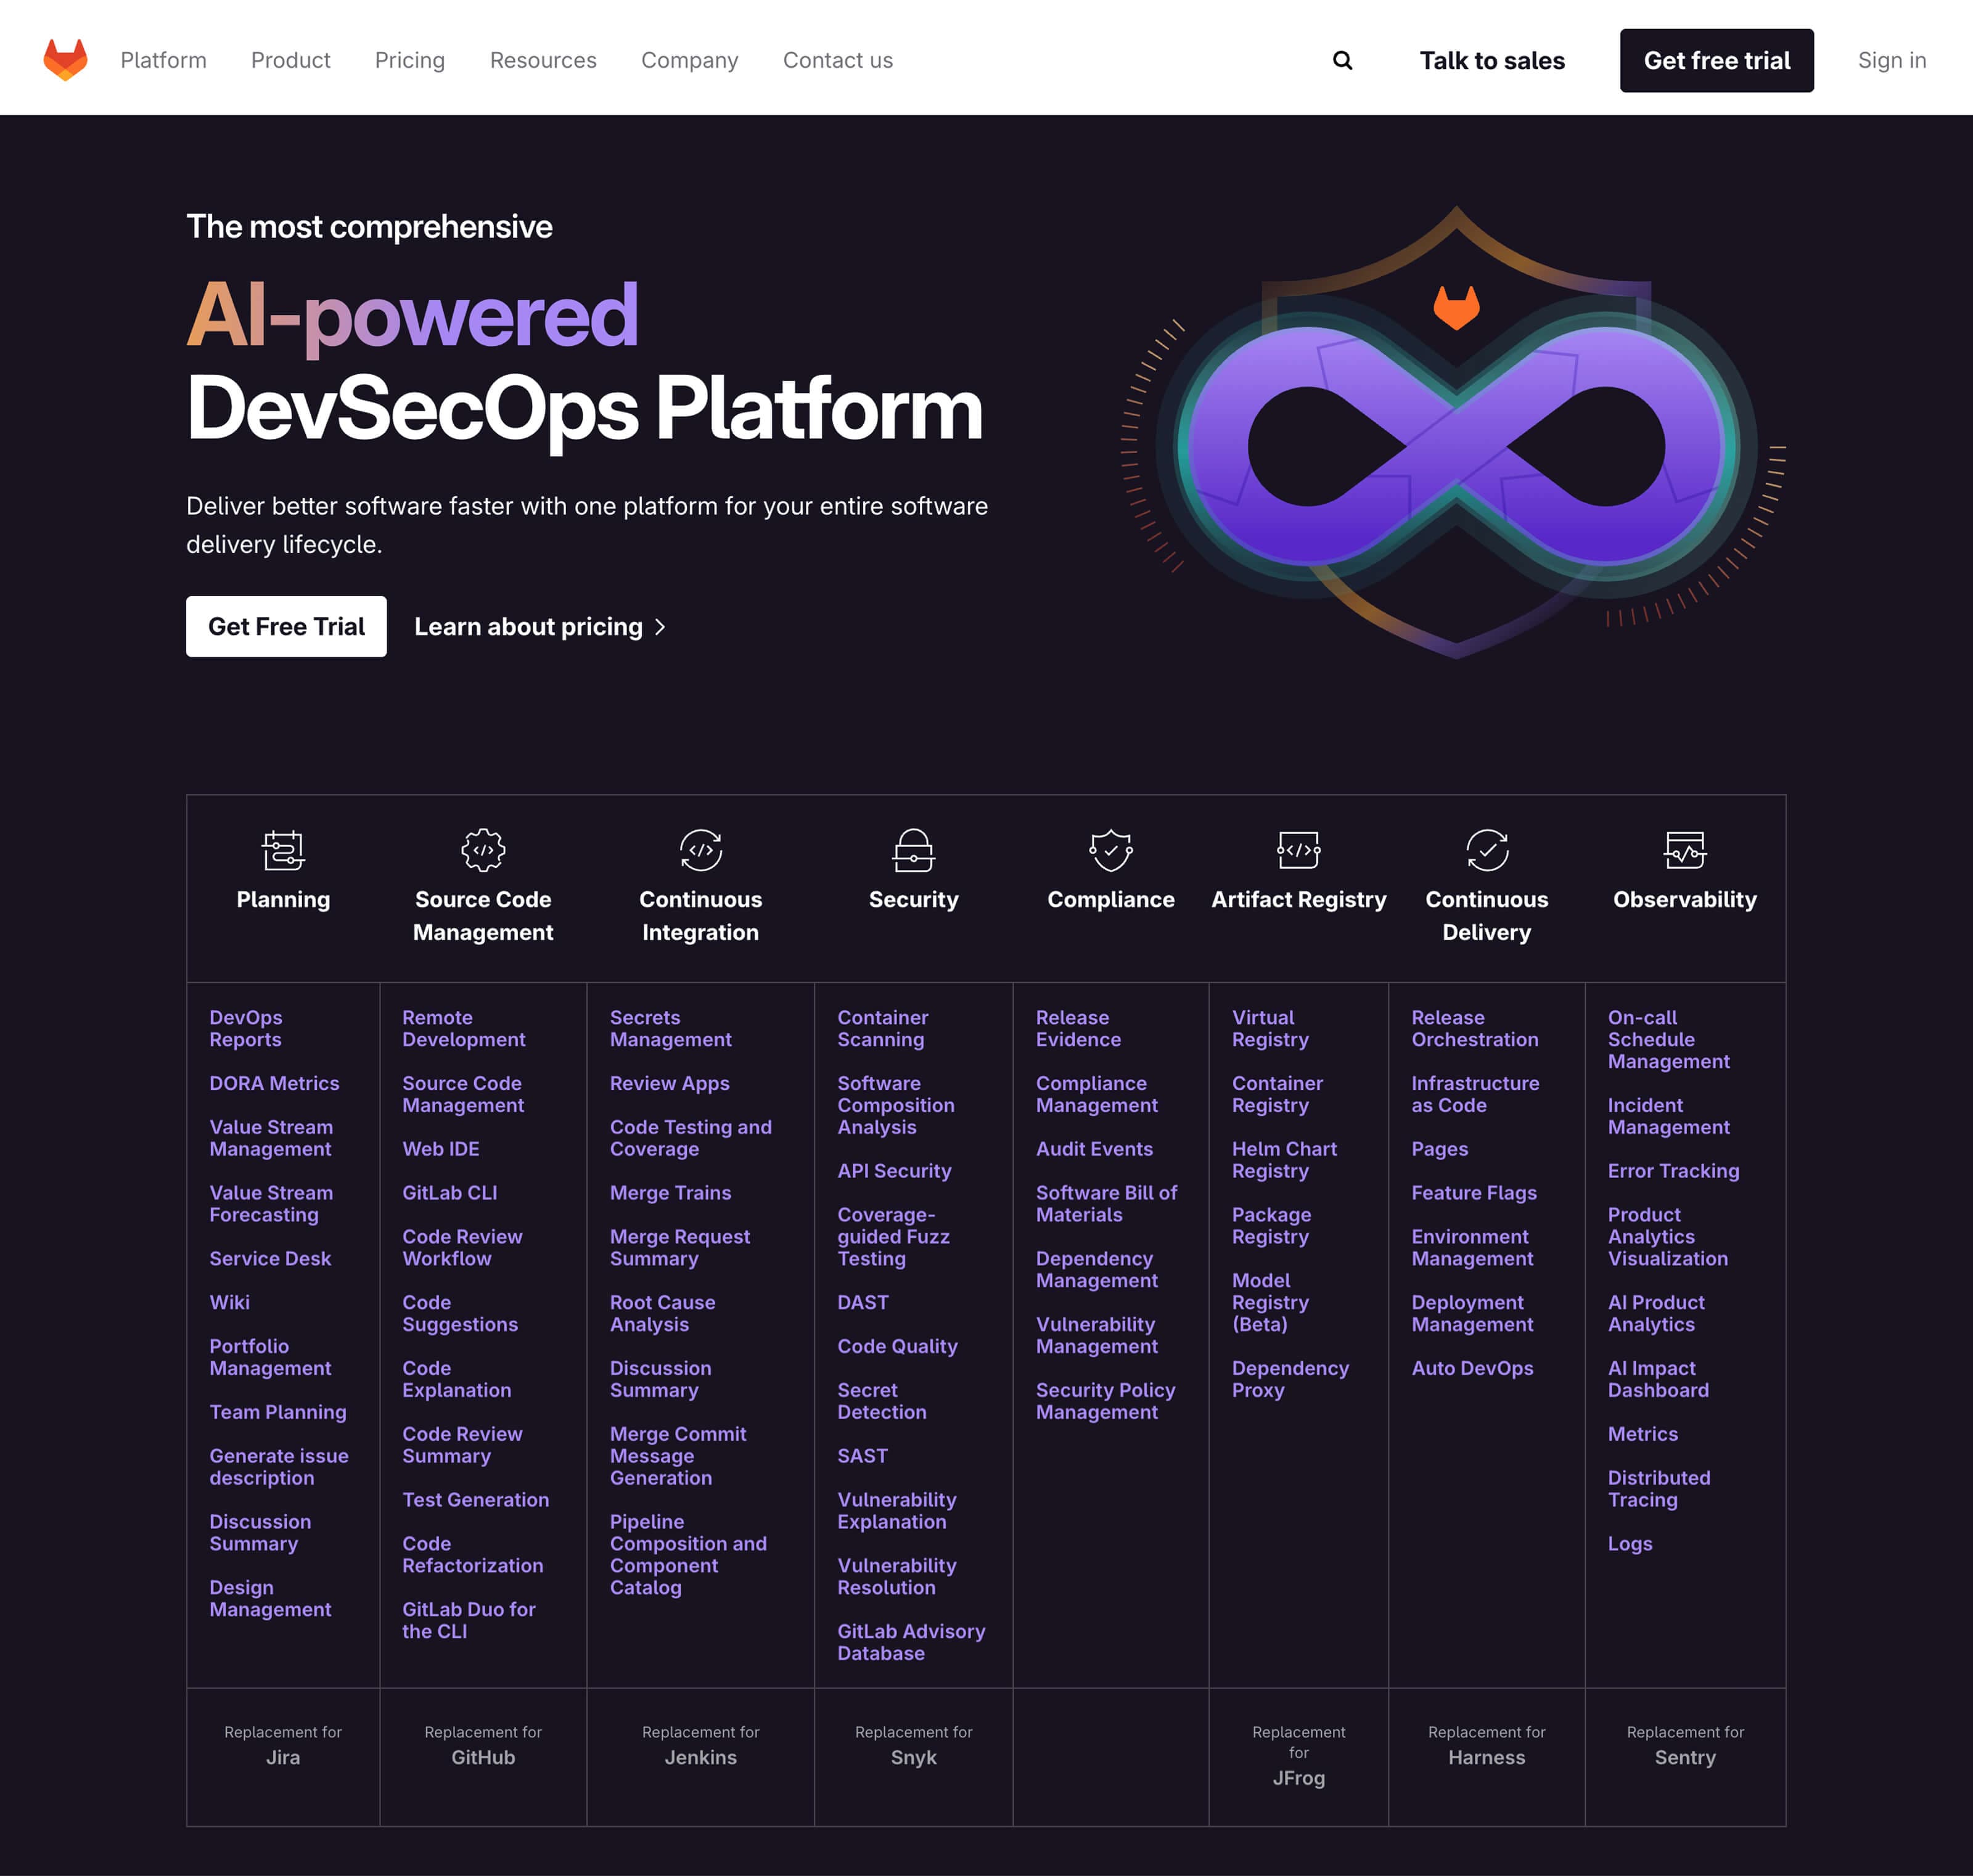Open the Secrets Management link

click(671, 1028)
